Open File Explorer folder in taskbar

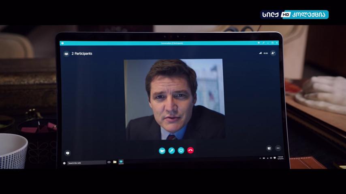pos(115,162)
